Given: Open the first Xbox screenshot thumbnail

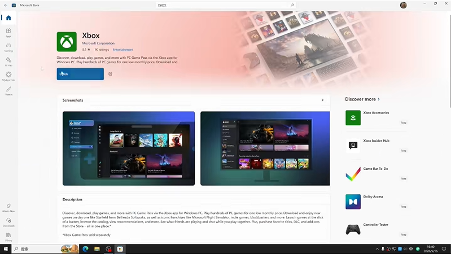Looking at the screenshot, I should [129, 148].
